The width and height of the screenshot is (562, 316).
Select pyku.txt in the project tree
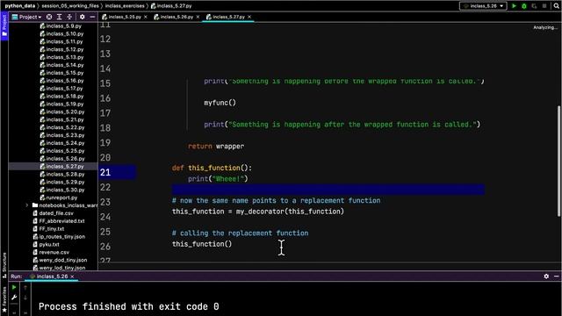46,245
